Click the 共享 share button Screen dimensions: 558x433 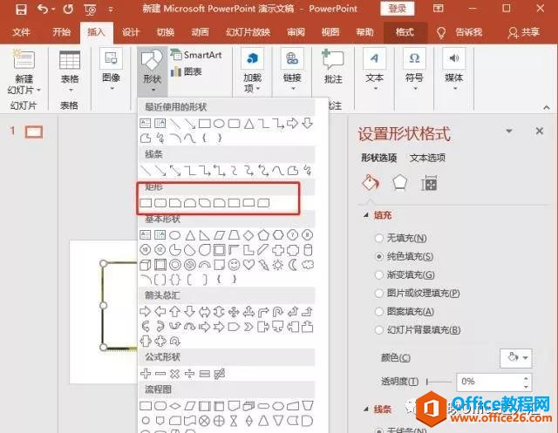(523, 32)
